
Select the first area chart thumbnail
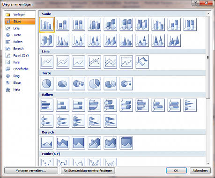pyautogui.click(x=47, y=143)
